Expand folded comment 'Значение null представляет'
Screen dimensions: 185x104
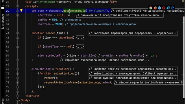120,15
